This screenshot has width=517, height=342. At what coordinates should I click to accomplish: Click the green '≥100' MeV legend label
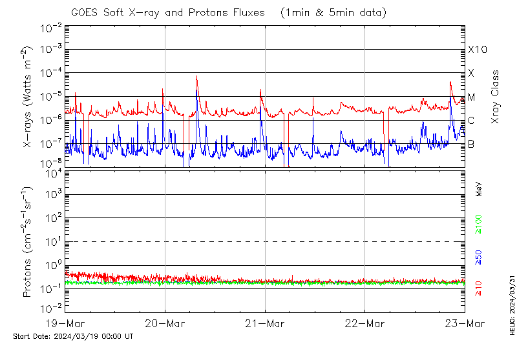pos(479,223)
